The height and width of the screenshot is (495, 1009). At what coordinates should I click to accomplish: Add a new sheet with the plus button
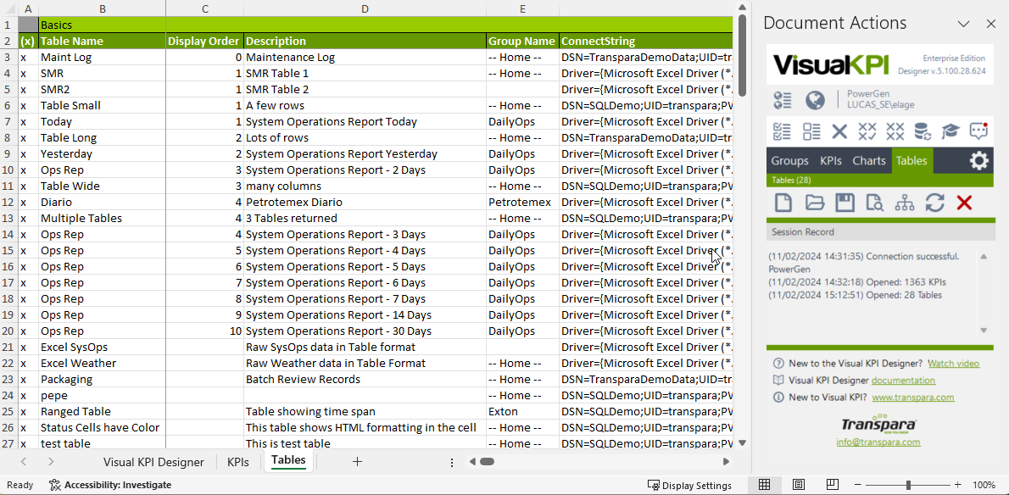tap(357, 462)
